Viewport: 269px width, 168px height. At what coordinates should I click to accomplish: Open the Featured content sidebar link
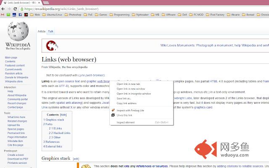[15, 66]
